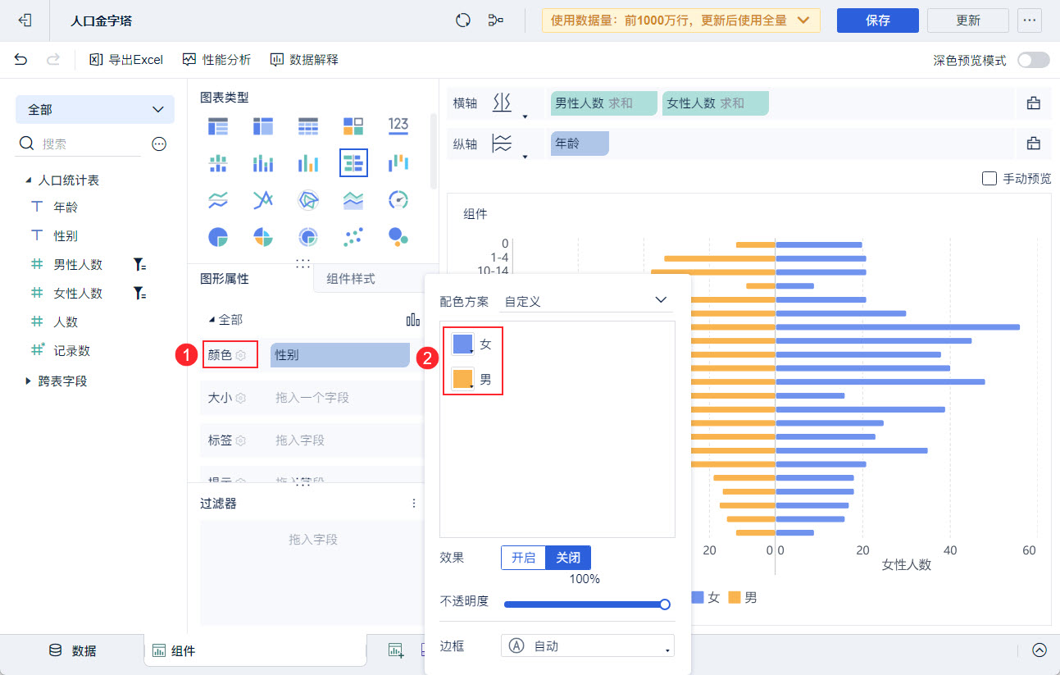Click 导出Excel
The width and height of the screenshot is (1060, 675).
click(126, 60)
